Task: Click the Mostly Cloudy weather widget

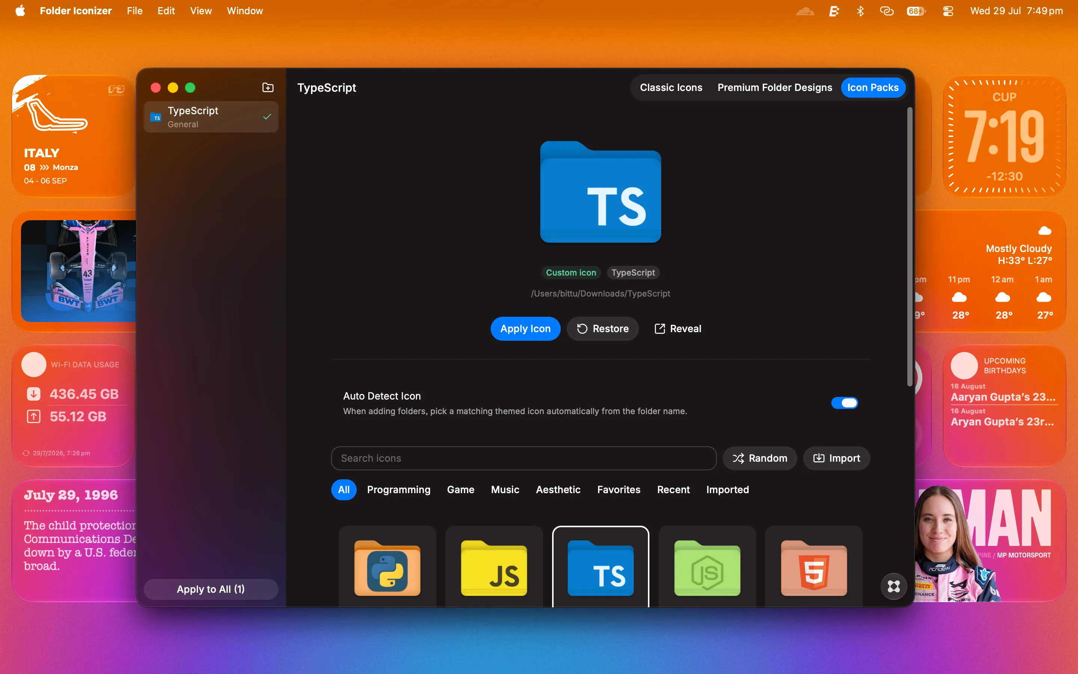Action: [991, 271]
